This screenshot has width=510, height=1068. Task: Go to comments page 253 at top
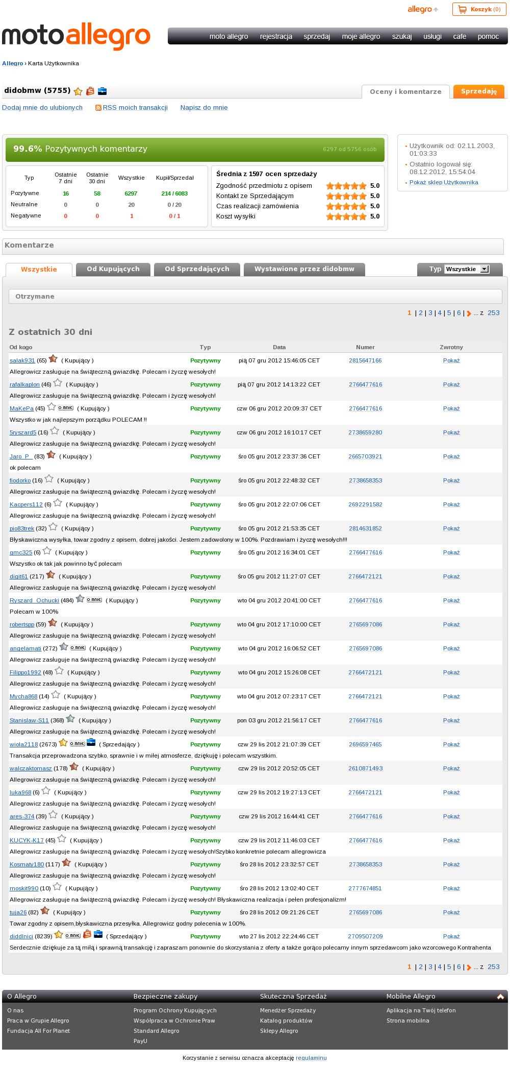[494, 313]
